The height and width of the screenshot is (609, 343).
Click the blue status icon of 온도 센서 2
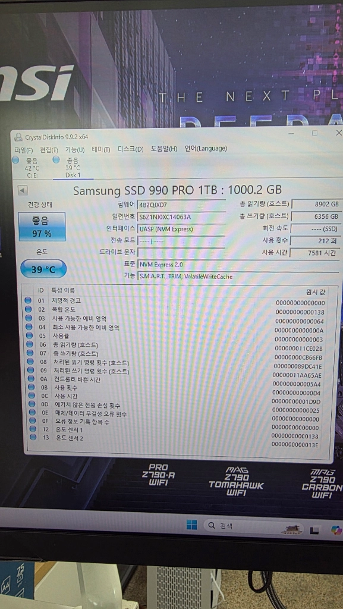tap(33, 437)
